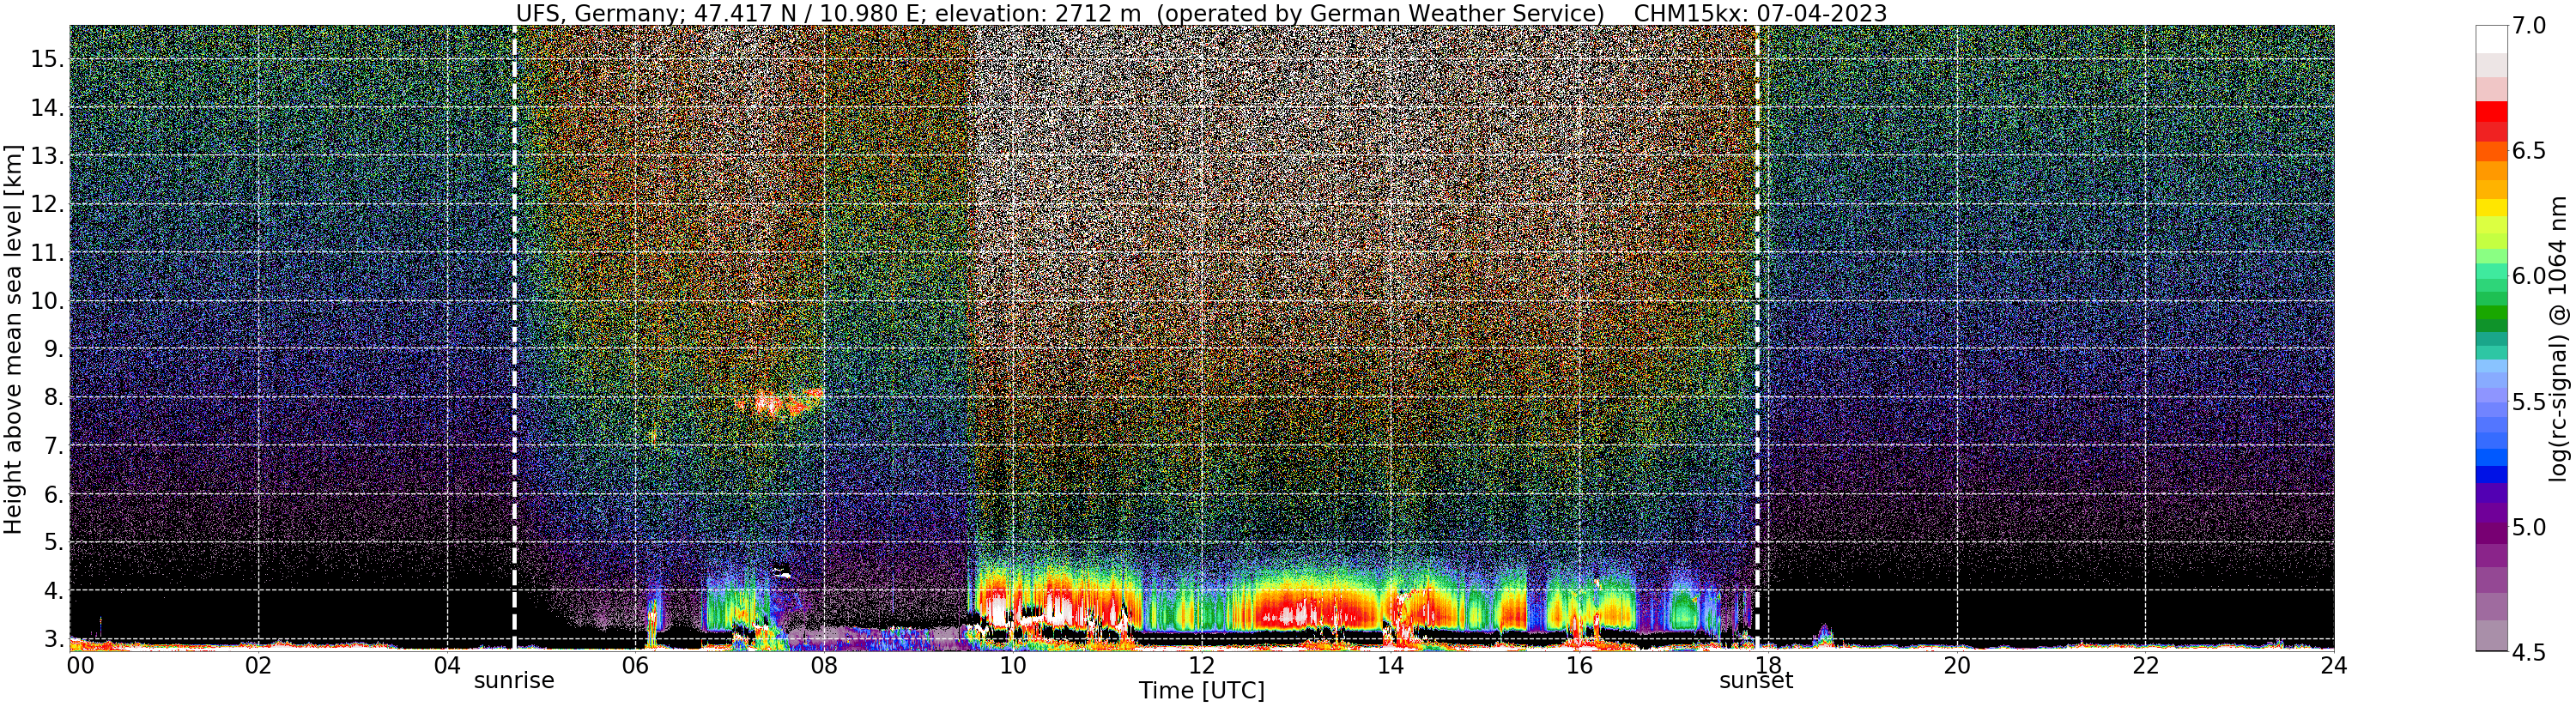Click the x-axis tick label '22'
The width and height of the screenshot is (2576, 707).
coord(2145,664)
